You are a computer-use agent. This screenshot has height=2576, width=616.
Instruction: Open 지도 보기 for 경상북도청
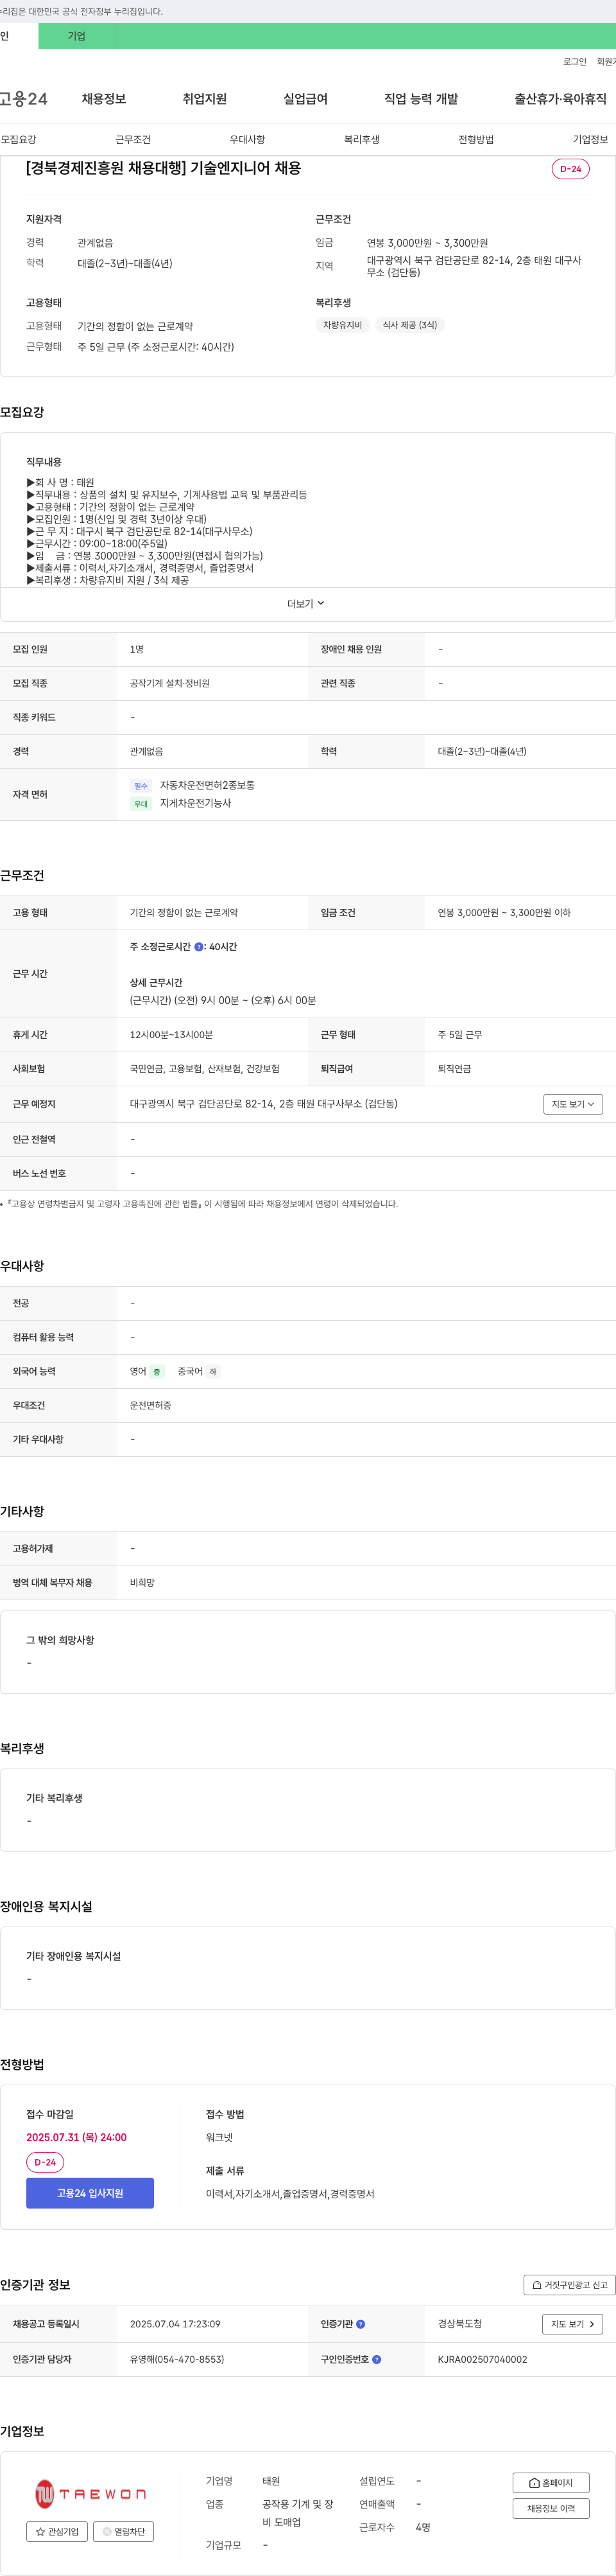click(x=572, y=2324)
